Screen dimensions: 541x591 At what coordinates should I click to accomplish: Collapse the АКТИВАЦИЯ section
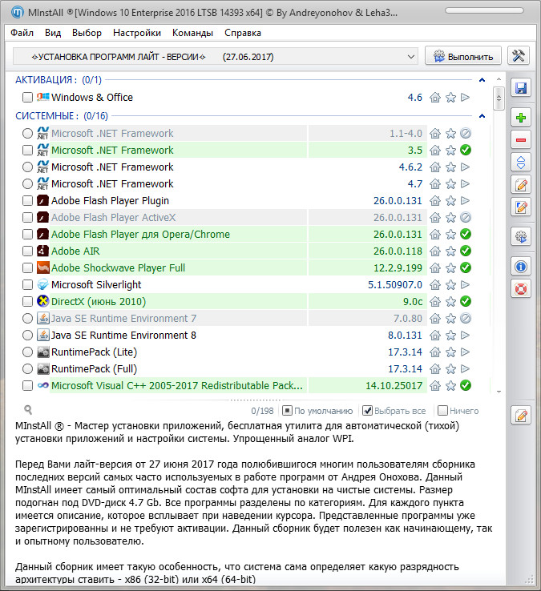(482, 80)
